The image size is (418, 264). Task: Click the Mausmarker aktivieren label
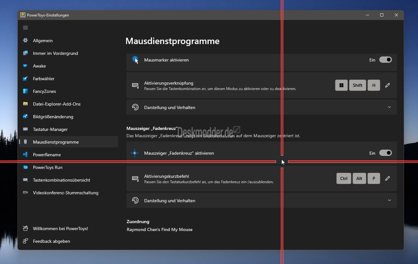tap(166, 60)
